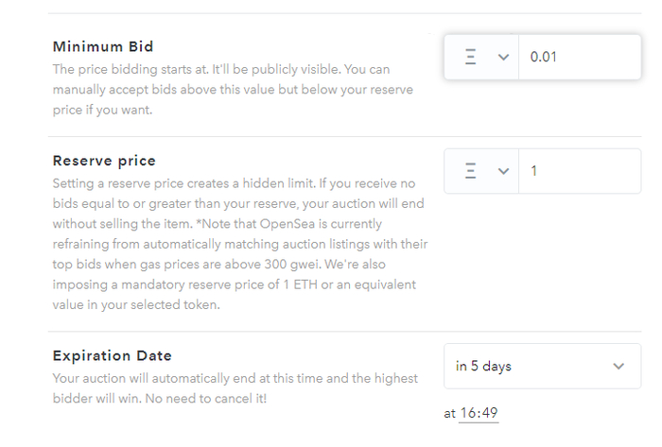This screenshot has height=447, width=662.
Task: Open the "in 5 days" expiration dropdown
Action: [542, 366]
